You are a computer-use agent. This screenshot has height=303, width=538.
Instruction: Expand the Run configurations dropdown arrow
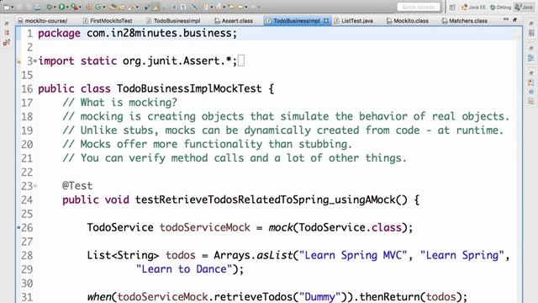tap(67, 7)
